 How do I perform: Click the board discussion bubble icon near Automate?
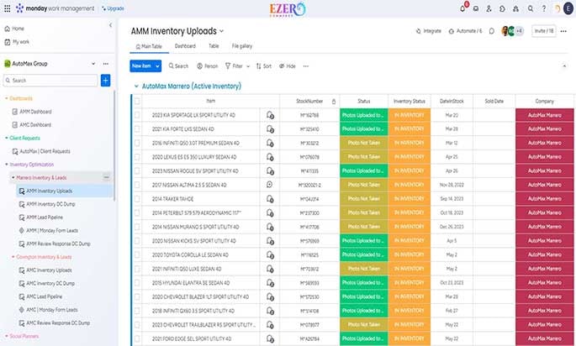pyautogui.click(x=492, y=31)
